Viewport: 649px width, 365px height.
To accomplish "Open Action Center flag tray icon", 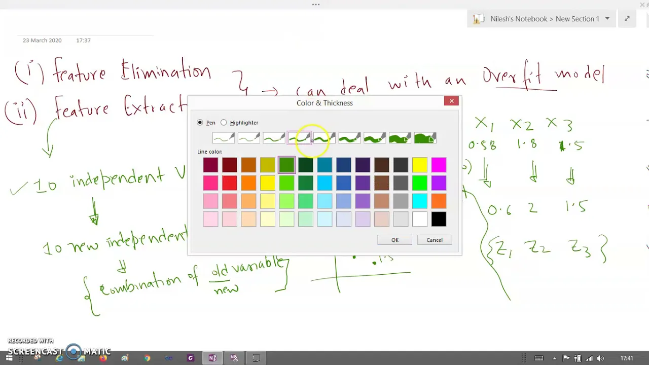I will click(566, 358).
